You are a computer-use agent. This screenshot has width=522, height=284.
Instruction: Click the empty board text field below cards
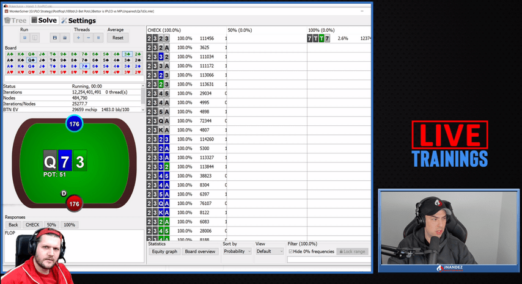point(74,78)
